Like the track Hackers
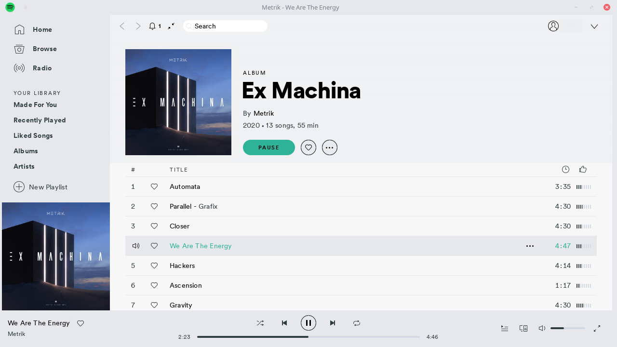Screen dimensions: 617x347 [x=154, y=266]
